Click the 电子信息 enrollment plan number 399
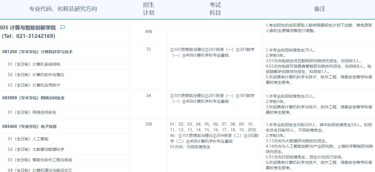 (x=149, y=124)
